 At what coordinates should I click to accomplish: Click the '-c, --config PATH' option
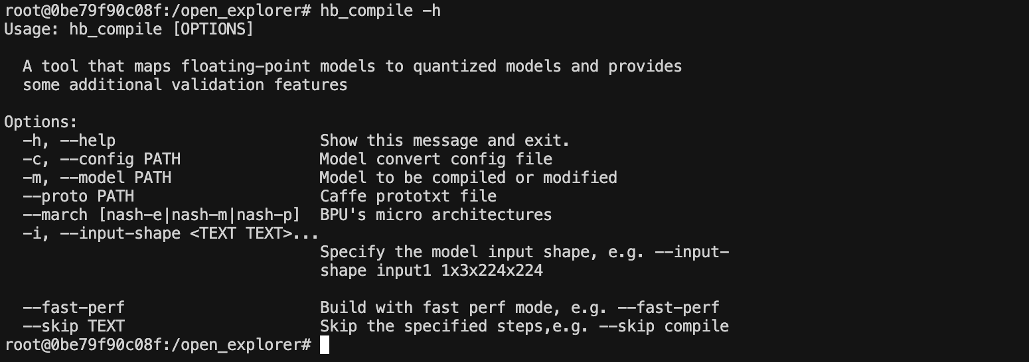tap(102, 159)
